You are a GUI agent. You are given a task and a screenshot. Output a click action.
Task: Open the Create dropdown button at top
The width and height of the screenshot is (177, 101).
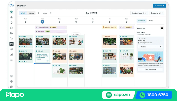point(159,6)
